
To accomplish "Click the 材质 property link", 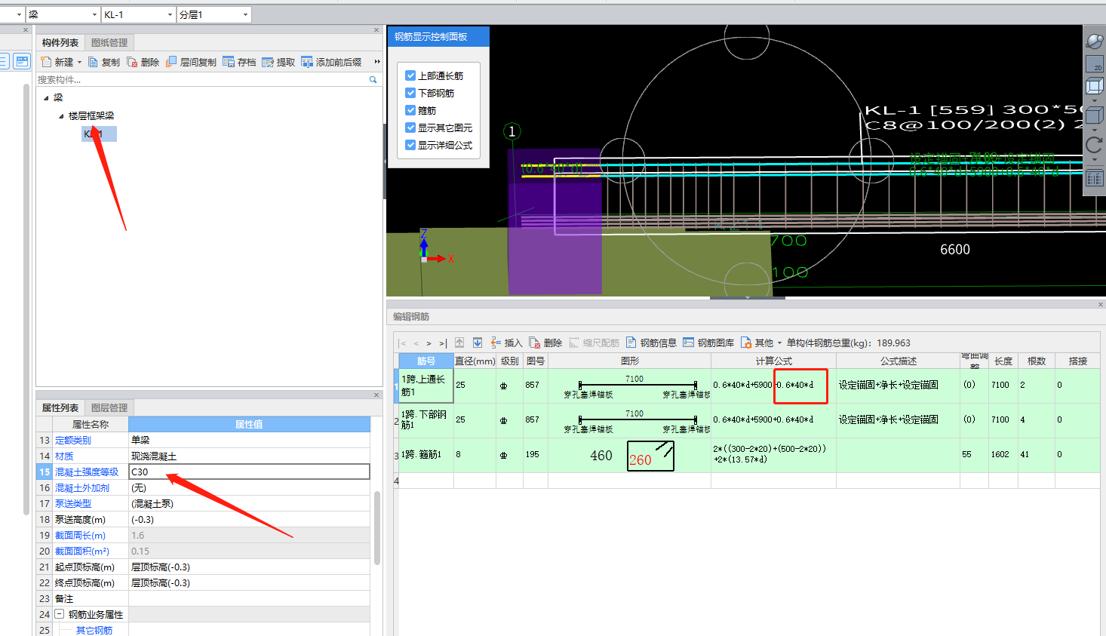I will pyautogui.click(x=64, y=456).
